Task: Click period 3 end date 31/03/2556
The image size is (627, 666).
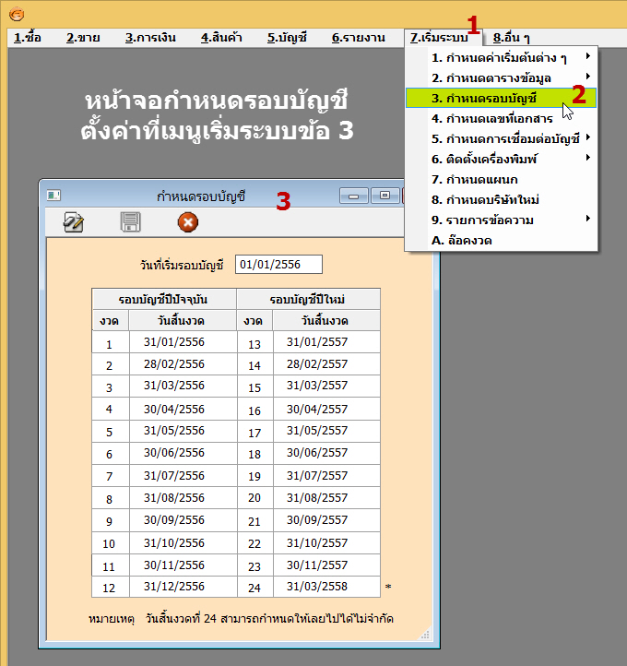Action: (183, 386)
